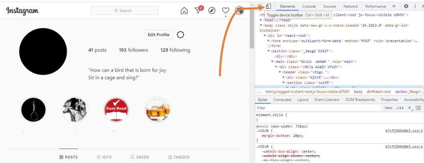Collapse the div id="react-root" node
Screen dimensions: 424x163
pos(265,35)
